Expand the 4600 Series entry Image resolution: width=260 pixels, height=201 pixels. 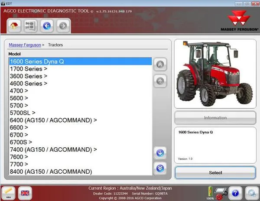coord(81,84)
